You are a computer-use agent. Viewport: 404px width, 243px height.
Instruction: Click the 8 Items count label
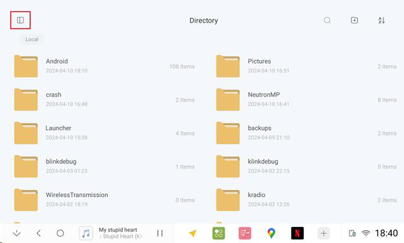click(387, 100)
